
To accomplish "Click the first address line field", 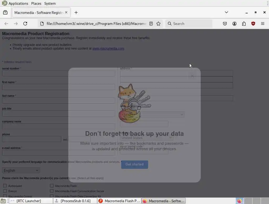I will point(176,73).
